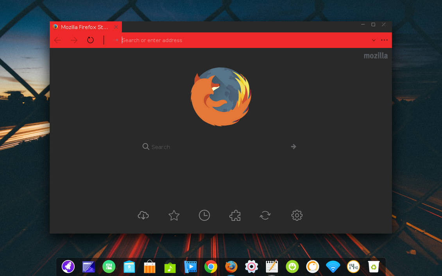Click the green circle icon in the dock
442x276 pixels.
(x=109, y=266)
